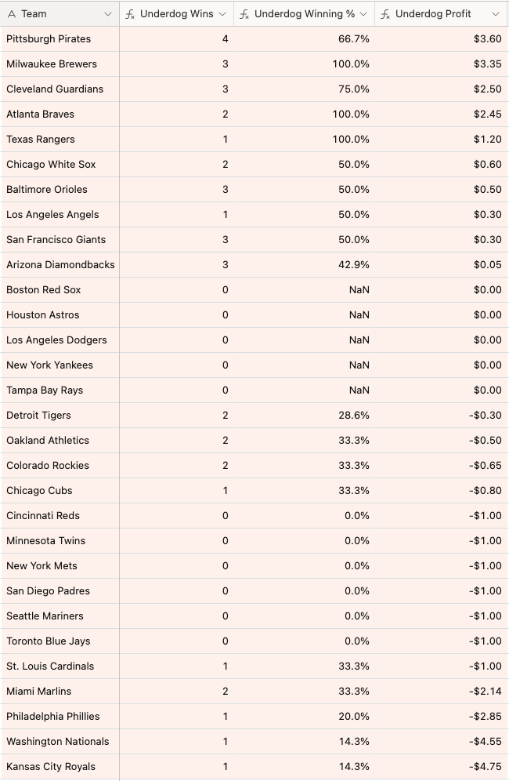Screen dimensions: 509x781
Task: Click the formula icon beside Underdog Winning %
Action: (245, 14)
